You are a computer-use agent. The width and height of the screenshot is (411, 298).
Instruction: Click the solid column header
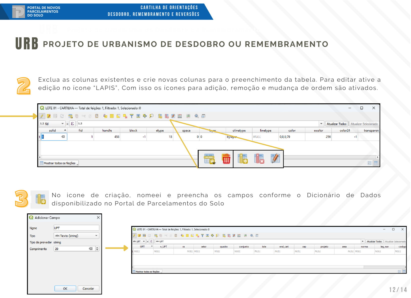point(52,130)
